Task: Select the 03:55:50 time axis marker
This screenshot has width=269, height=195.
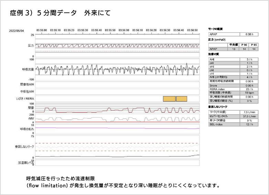Action: tap(110, 30)
